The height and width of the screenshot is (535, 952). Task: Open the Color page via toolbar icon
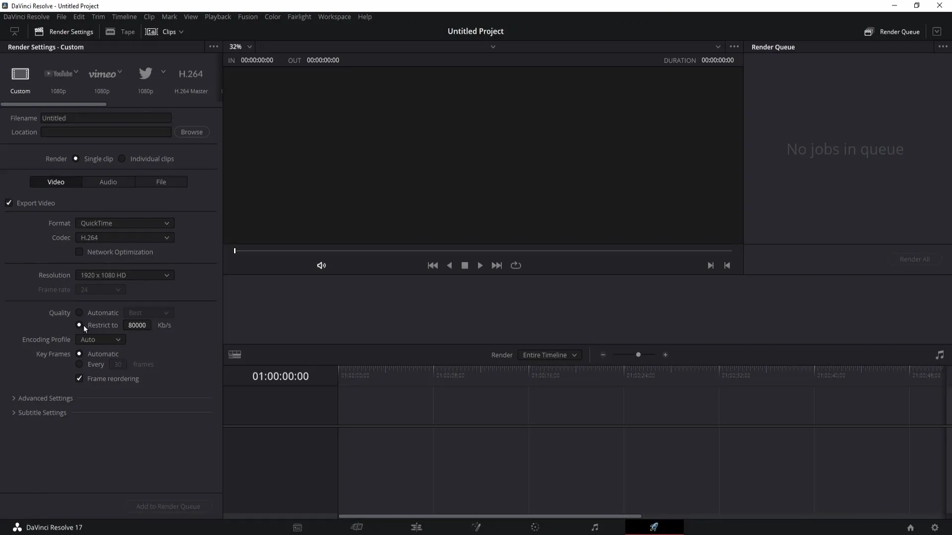click(535, 527)
